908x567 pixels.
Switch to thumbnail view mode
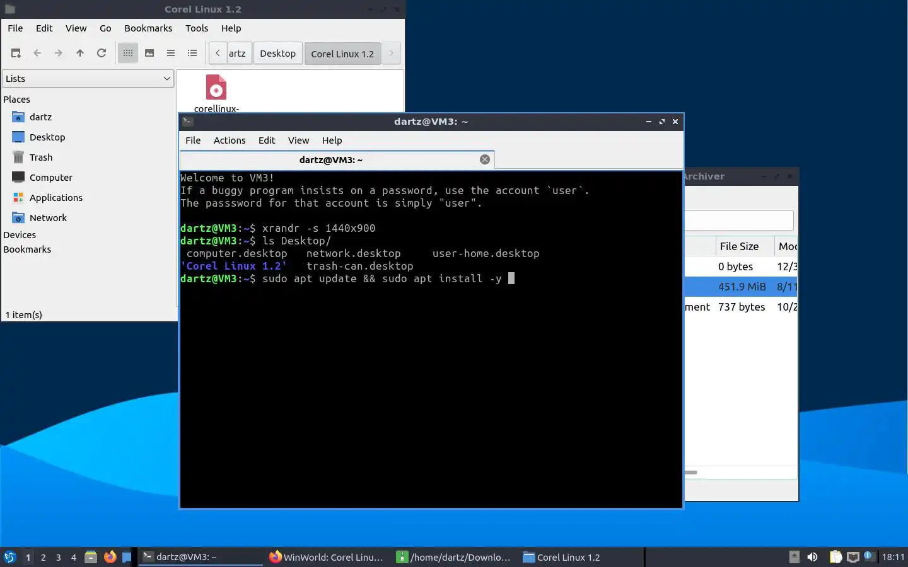pos(149,54)
